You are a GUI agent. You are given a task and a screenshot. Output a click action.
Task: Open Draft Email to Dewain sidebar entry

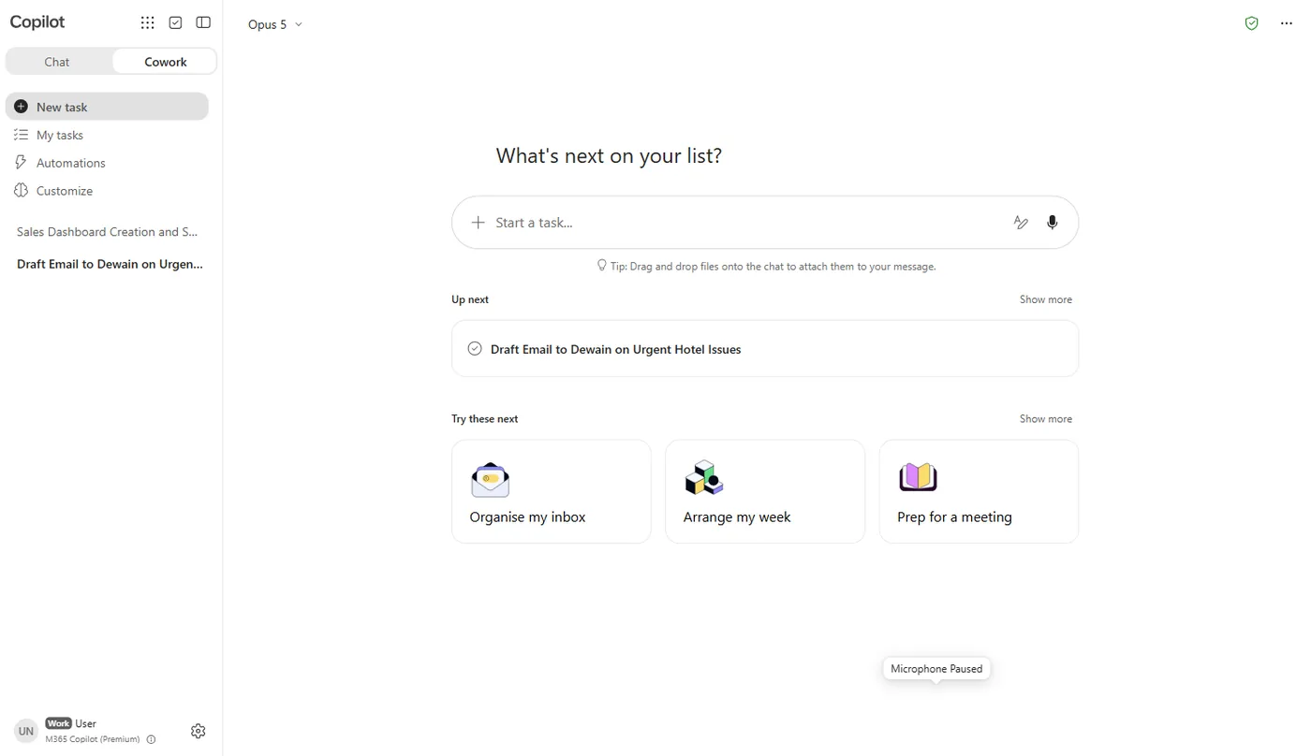pyautogui.click(x=110, y=264)
